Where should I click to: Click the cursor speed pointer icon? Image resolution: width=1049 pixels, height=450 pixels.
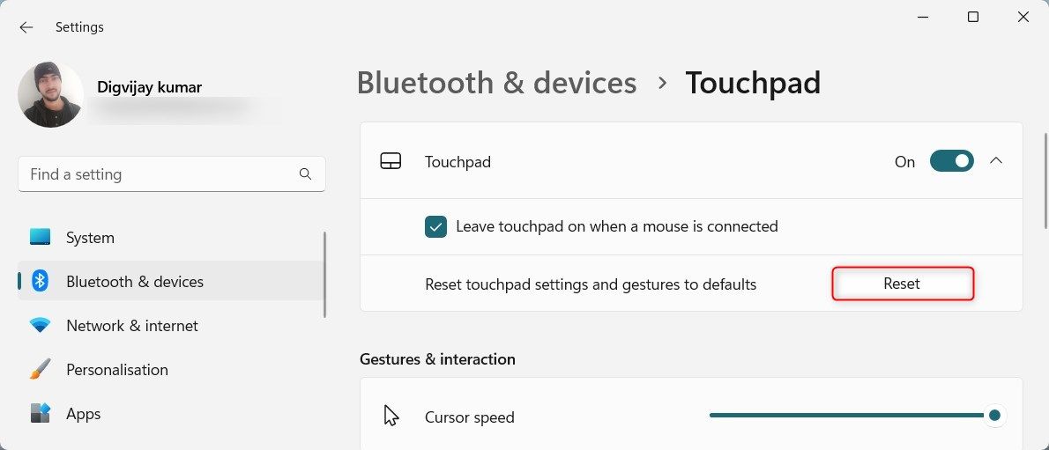tap(391, 417)
